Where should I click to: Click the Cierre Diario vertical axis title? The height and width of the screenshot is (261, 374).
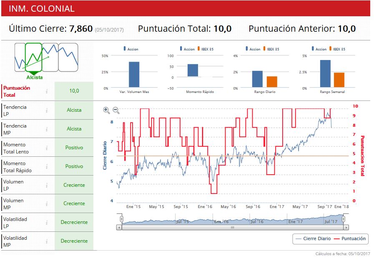[105, 156]
